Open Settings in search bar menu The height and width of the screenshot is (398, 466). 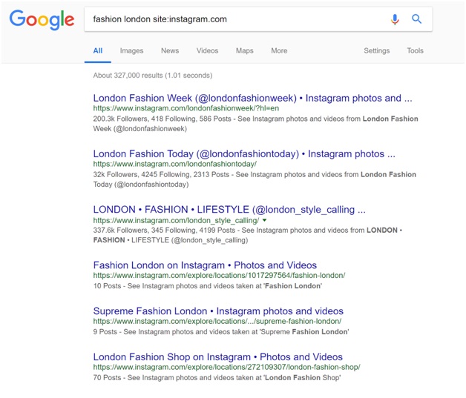376,50
